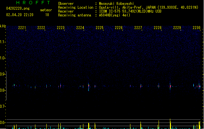Click the meteor echo just before 2229
The width and height of the screenshot is (204, 129).
pos(170,86)
